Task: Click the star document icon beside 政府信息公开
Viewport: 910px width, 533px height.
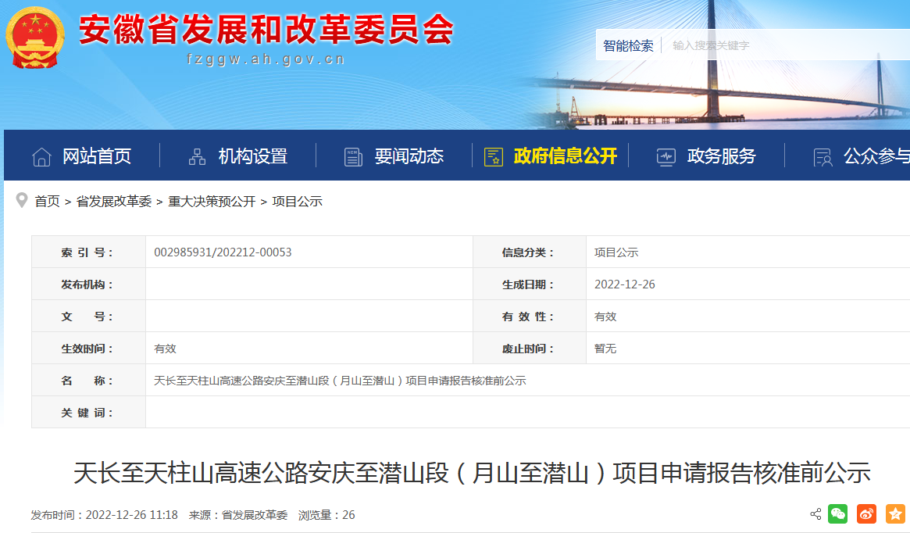Action: 493,156
